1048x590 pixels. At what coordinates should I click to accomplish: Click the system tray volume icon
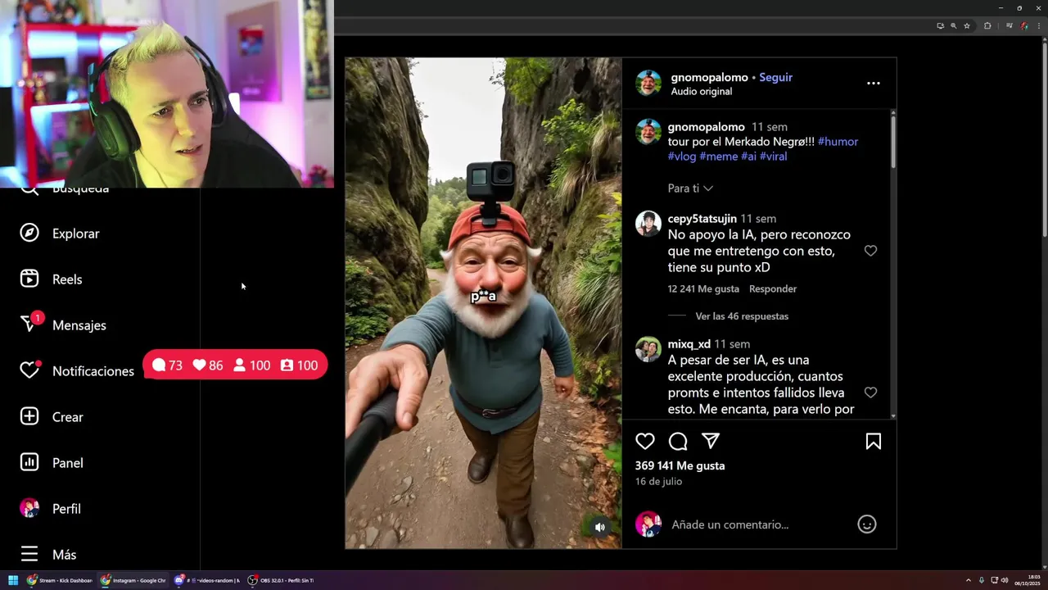pyautogui.click(x=1005, y=580)
